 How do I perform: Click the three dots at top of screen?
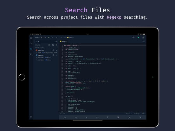tap(87, 34)
